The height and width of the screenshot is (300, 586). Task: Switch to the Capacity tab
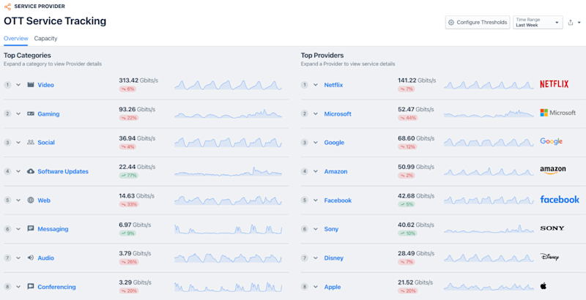(45, 39)
